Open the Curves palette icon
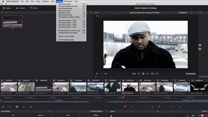Screen dimensions: 208x117 [125, 107]
